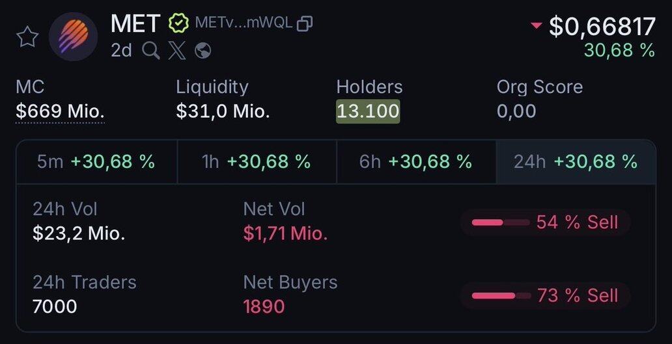Click the underlined $669 Mio. market cap
The height and width of the screenshot is (344, 672).
pos(60,111)
